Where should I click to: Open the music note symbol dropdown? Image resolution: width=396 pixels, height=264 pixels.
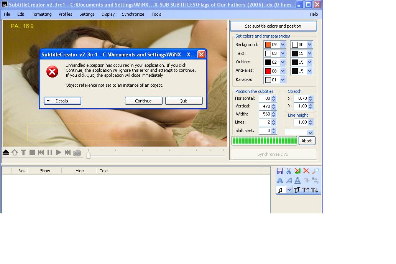[289, 190]
